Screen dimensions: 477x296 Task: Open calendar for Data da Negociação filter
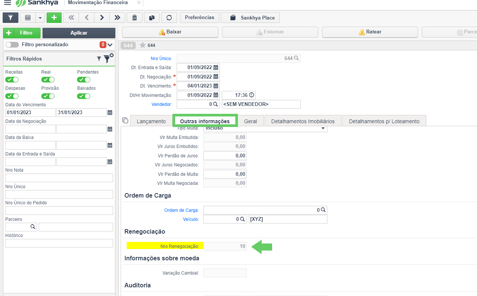click(x=110, y=129)
